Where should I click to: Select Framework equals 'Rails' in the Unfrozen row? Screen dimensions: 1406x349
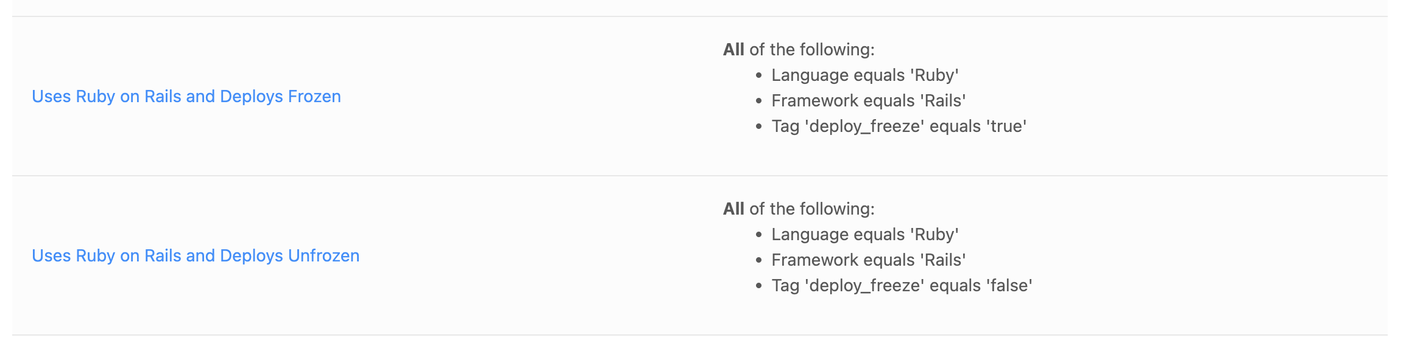pyautogui.click(x=869, y=260)
